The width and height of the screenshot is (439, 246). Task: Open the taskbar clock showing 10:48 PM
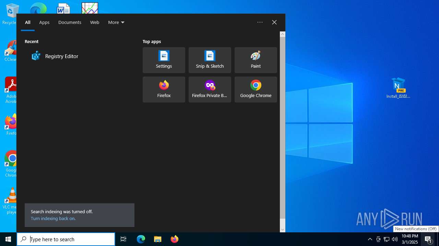pyautogui.click(x=410, y=239)
